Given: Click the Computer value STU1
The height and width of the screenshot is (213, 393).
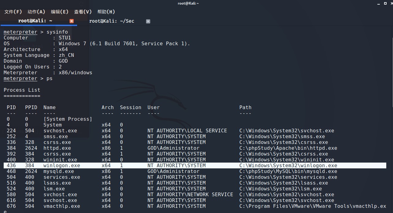Looking at the screenshot, I should 65,38.
